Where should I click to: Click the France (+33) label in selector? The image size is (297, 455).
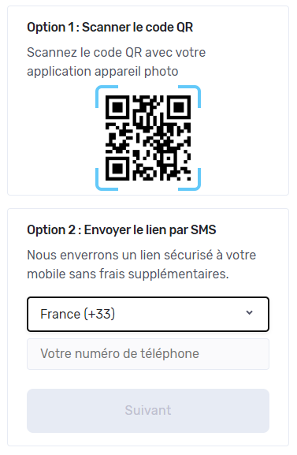(77, 314)
